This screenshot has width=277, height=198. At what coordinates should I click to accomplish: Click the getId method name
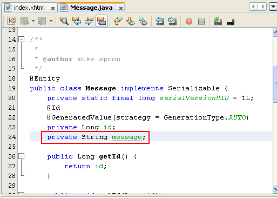click(110, 156)
